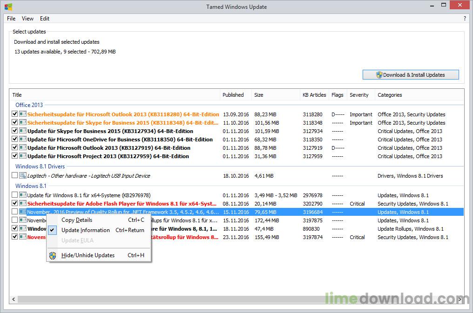This screenshot has width=473, height=313.
Task: Open the Edit menu
Action: pyautogui.click(x=45, y=19)
